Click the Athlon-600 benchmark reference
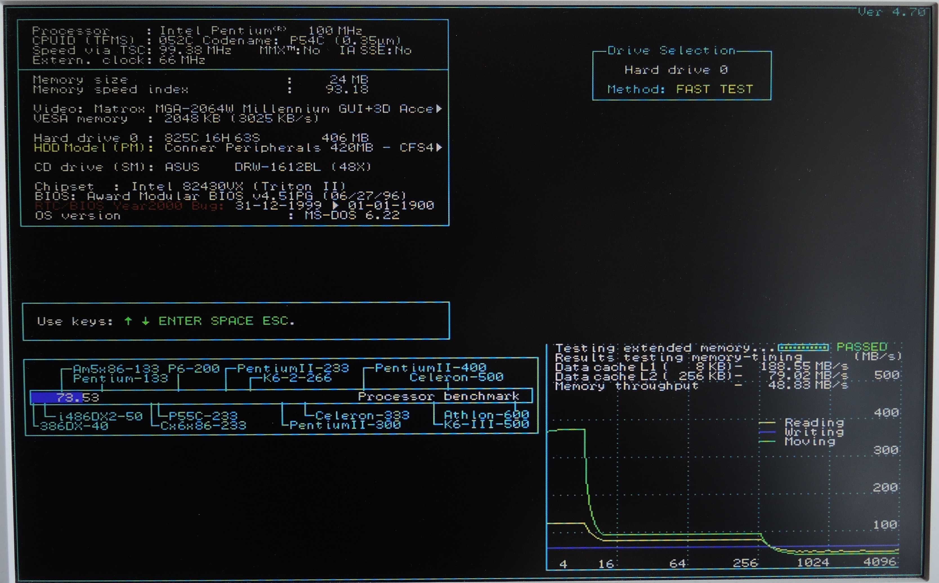The image size is (939, 583). click(487, 415)
